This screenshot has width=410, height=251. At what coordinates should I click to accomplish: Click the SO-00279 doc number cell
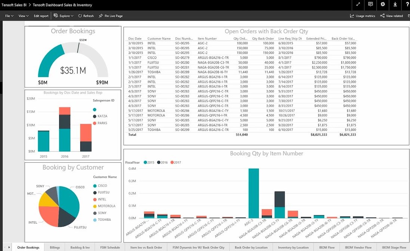[x=182, y=58]
